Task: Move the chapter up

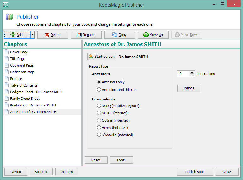Action: pos(153,35)
